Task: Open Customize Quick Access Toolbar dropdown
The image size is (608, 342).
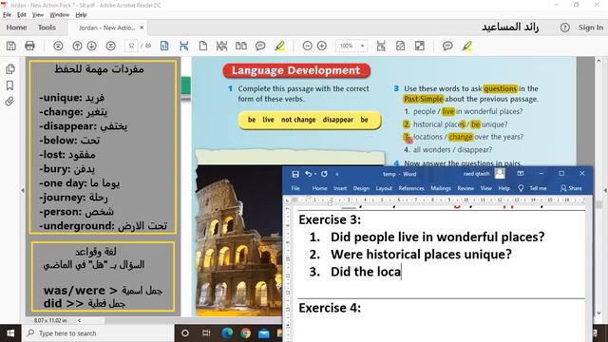Action: (337, 174)
